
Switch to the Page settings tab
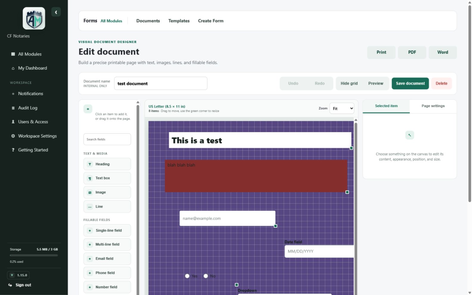point(433,106)
